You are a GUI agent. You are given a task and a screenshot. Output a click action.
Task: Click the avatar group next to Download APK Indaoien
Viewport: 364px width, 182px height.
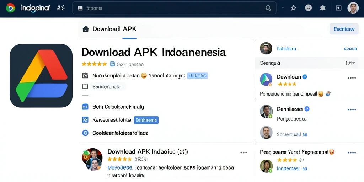[92, 159]
